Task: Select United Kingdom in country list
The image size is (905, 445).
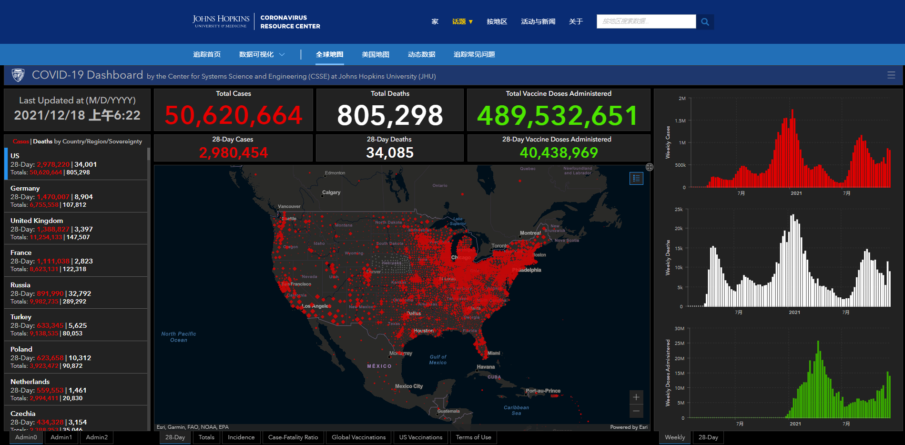Action: [76, 229]
